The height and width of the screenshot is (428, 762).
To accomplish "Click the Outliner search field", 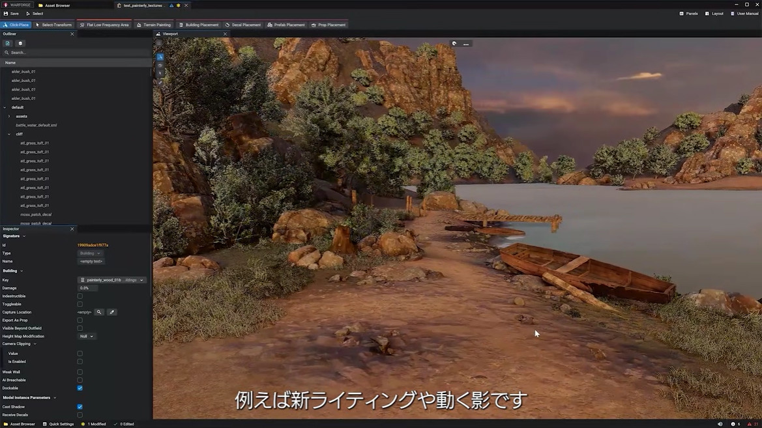I will point(39,53).
